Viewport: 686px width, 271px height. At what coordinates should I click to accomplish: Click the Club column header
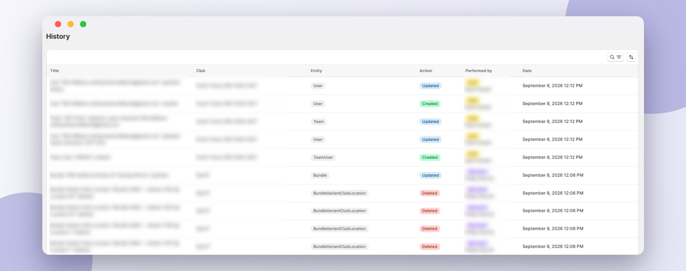[201, 71]
